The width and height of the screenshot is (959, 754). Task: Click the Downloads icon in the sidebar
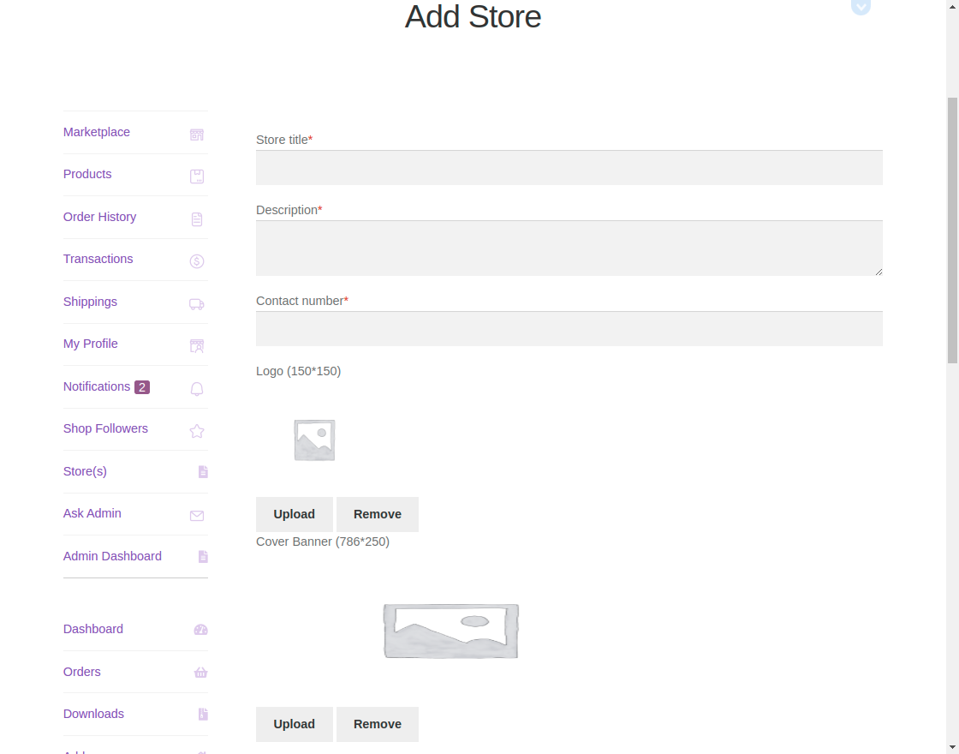pos(201,714)
